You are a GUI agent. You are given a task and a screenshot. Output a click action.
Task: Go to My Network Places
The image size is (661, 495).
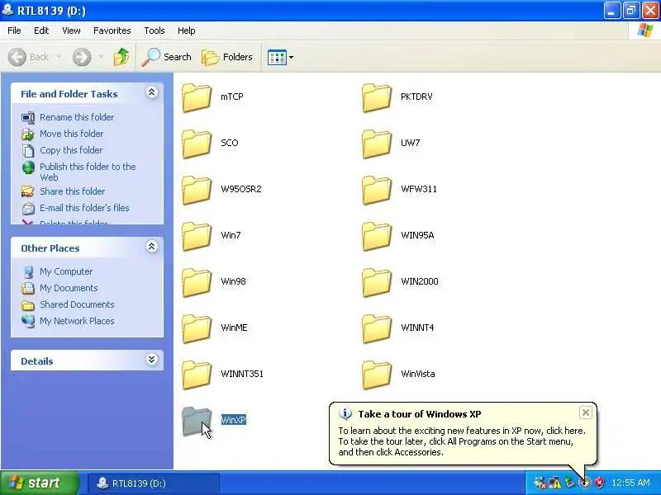pyautogui.click(x=77, y=321)
